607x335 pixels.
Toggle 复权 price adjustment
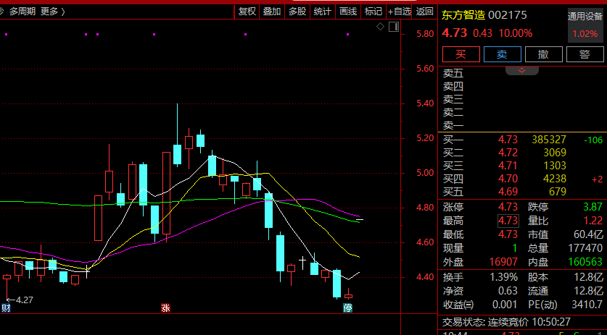[247, 11]
